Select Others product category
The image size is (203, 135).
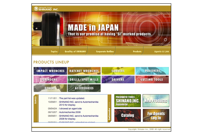(50, 88)
